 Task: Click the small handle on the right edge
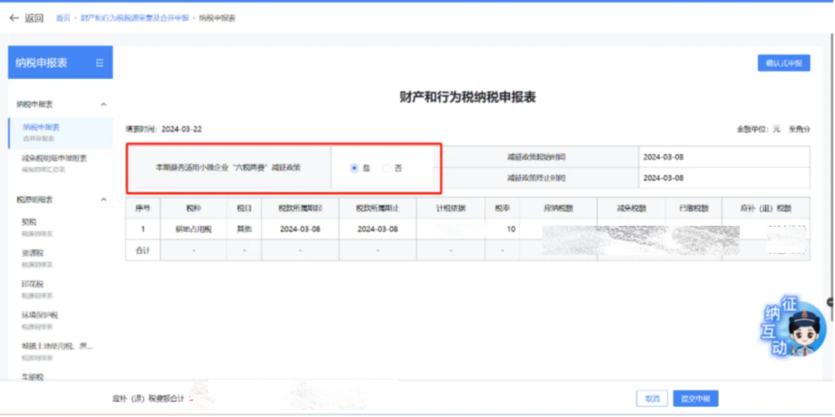click(x=830, y=302)
